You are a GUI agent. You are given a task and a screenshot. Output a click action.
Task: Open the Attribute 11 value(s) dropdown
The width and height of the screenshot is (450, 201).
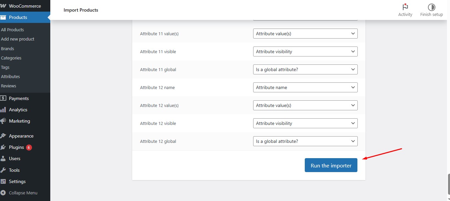pyautogui.click(x=305, y=34)
